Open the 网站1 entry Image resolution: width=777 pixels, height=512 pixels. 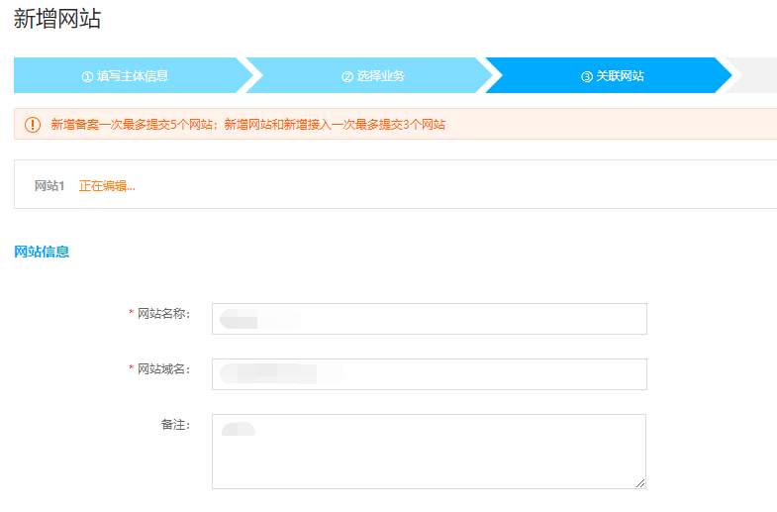pyautogui.click(x=49, y=186)
